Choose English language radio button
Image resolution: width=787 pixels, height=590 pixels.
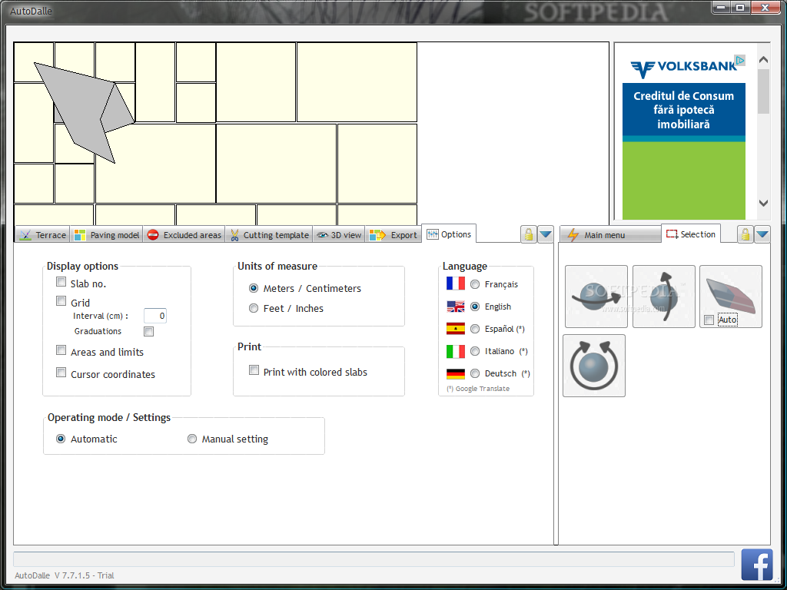[475, 307]
